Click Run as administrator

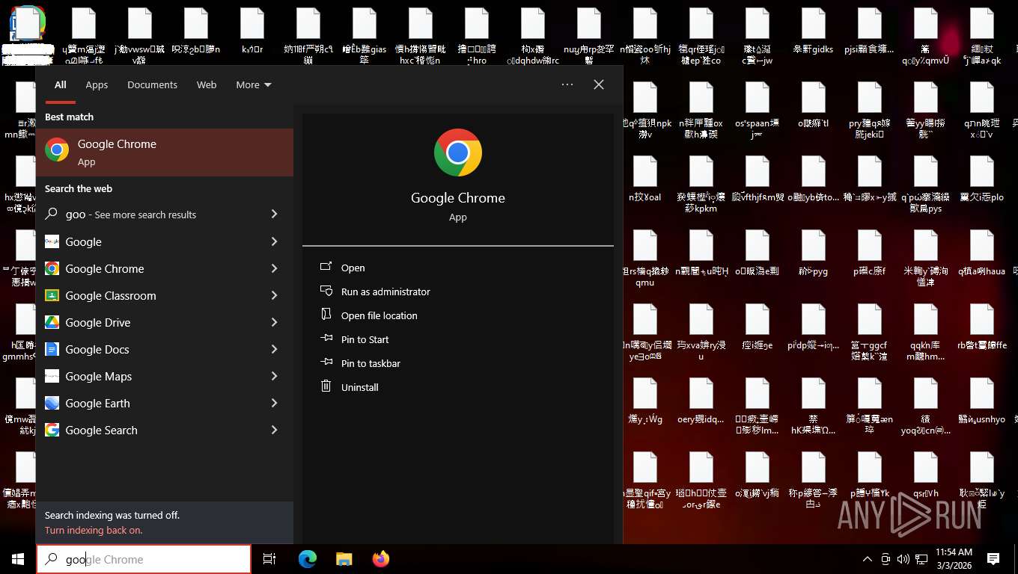[385, 291]
